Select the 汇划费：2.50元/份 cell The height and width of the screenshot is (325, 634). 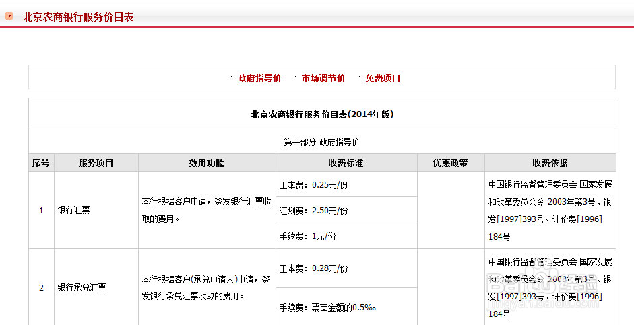click(346, 211)
